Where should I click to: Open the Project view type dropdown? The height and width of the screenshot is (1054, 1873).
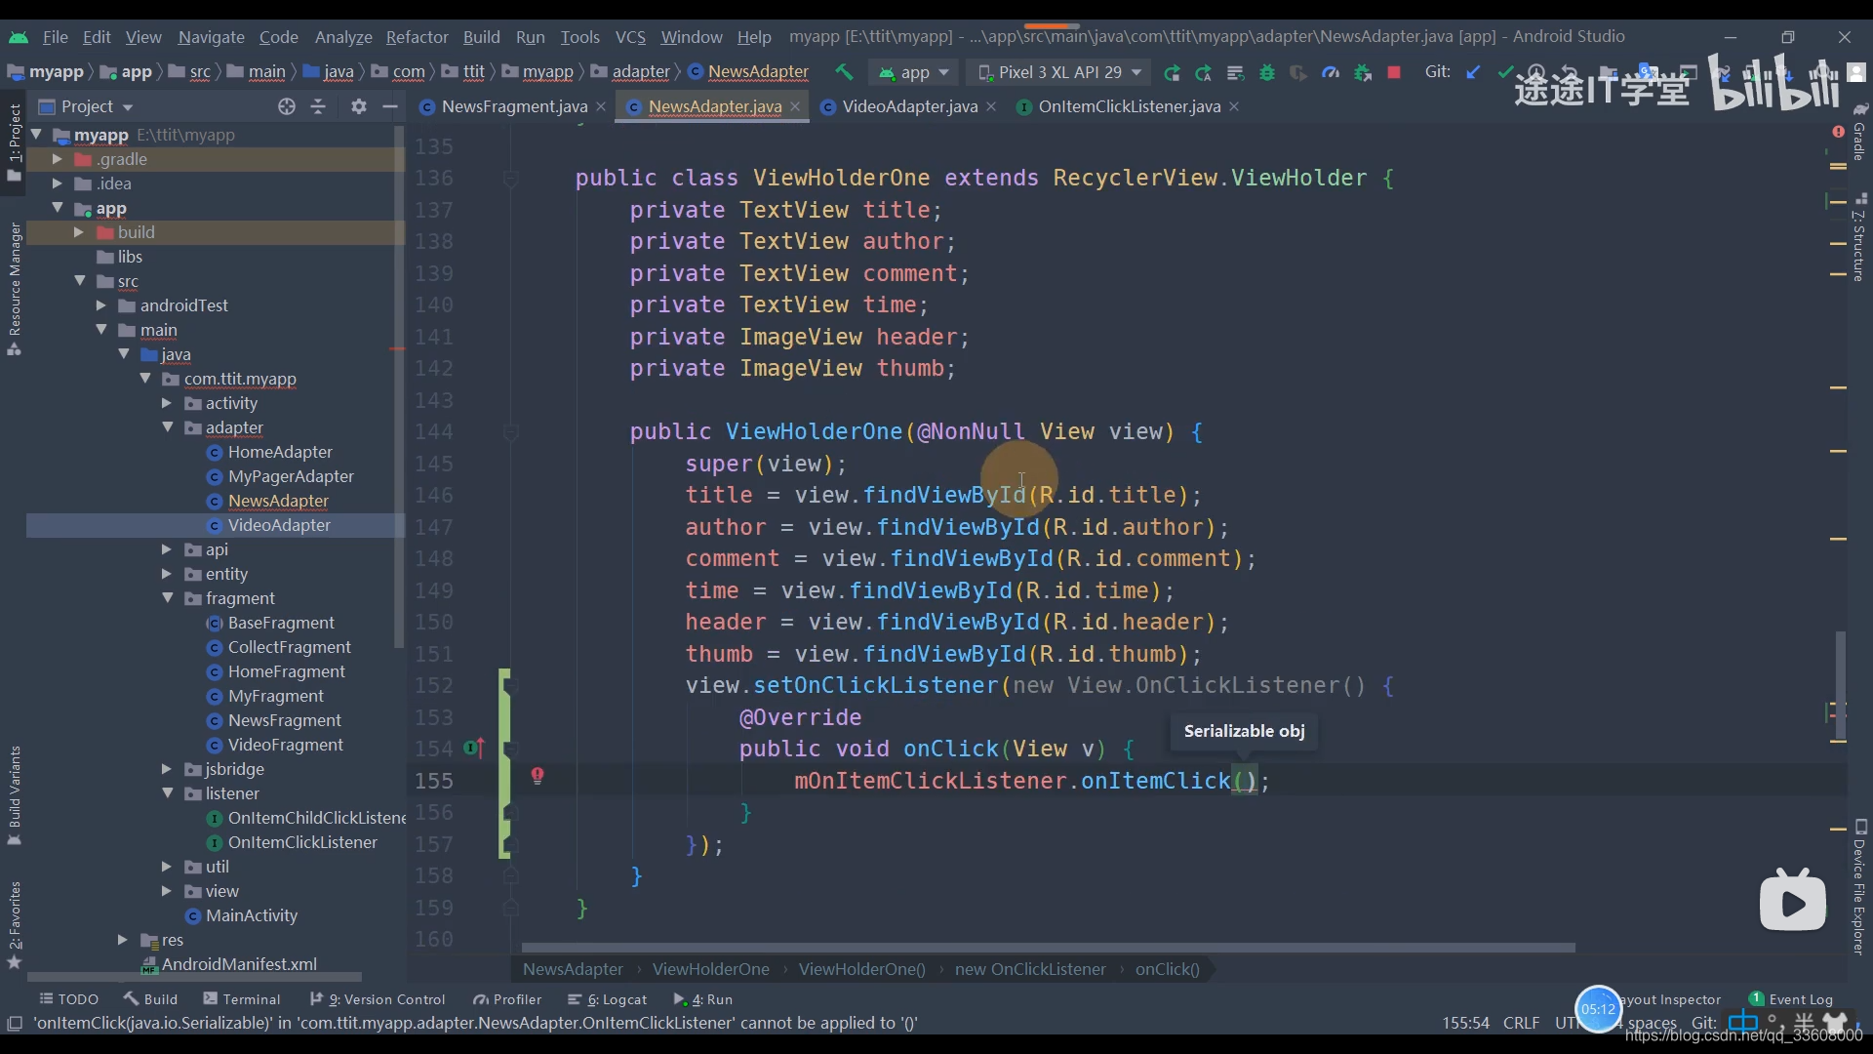tap(86, 106)
